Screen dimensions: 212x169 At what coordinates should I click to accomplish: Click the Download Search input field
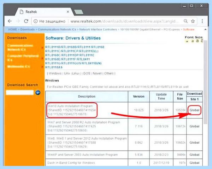point(20,92)
